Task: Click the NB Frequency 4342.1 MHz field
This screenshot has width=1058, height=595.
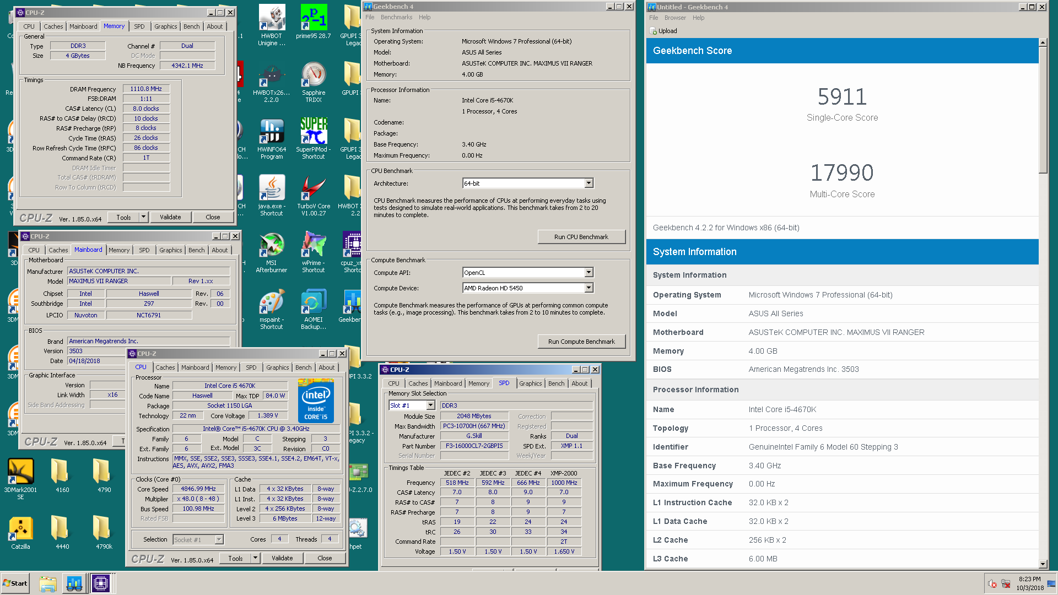Action: pos(187,66)
